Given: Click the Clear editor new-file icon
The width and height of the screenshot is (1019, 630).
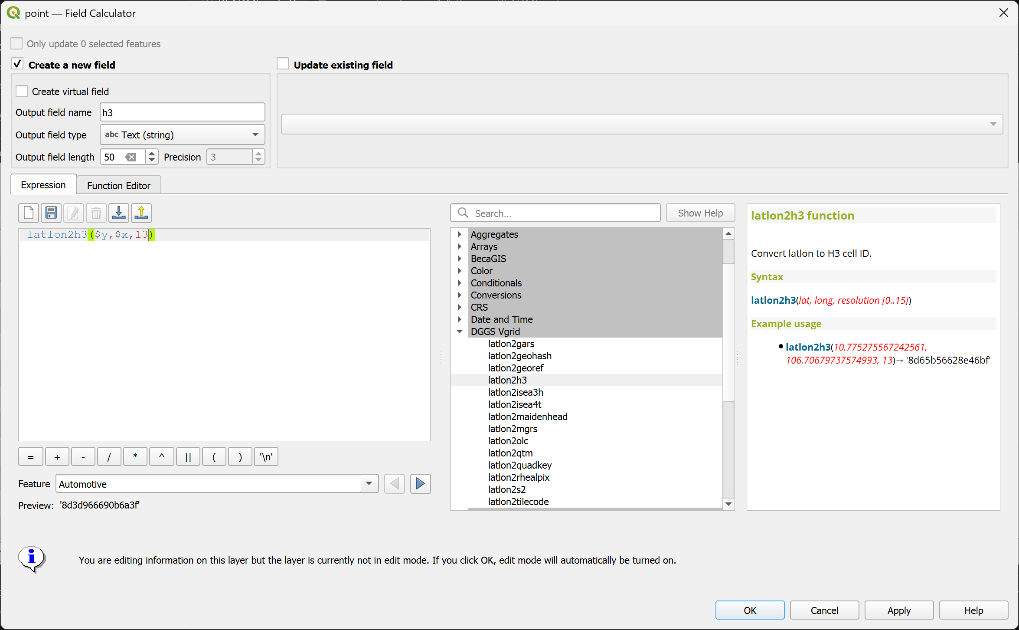Looking at the screenshot, I should (29, 213).
